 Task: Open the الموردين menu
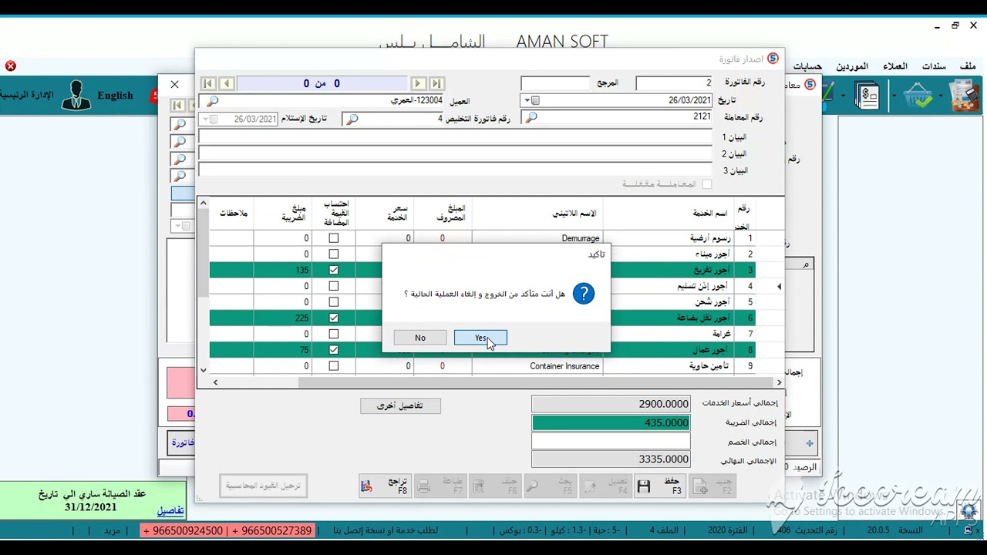tap(852, 66)
